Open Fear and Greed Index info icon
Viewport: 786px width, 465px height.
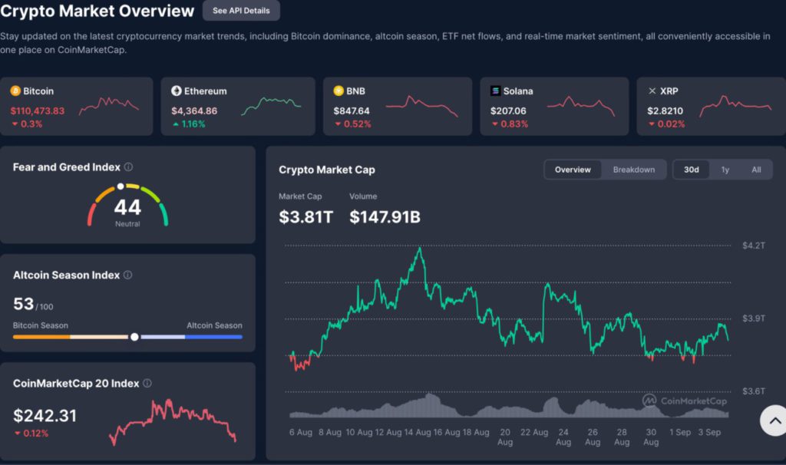coord(128,167)
